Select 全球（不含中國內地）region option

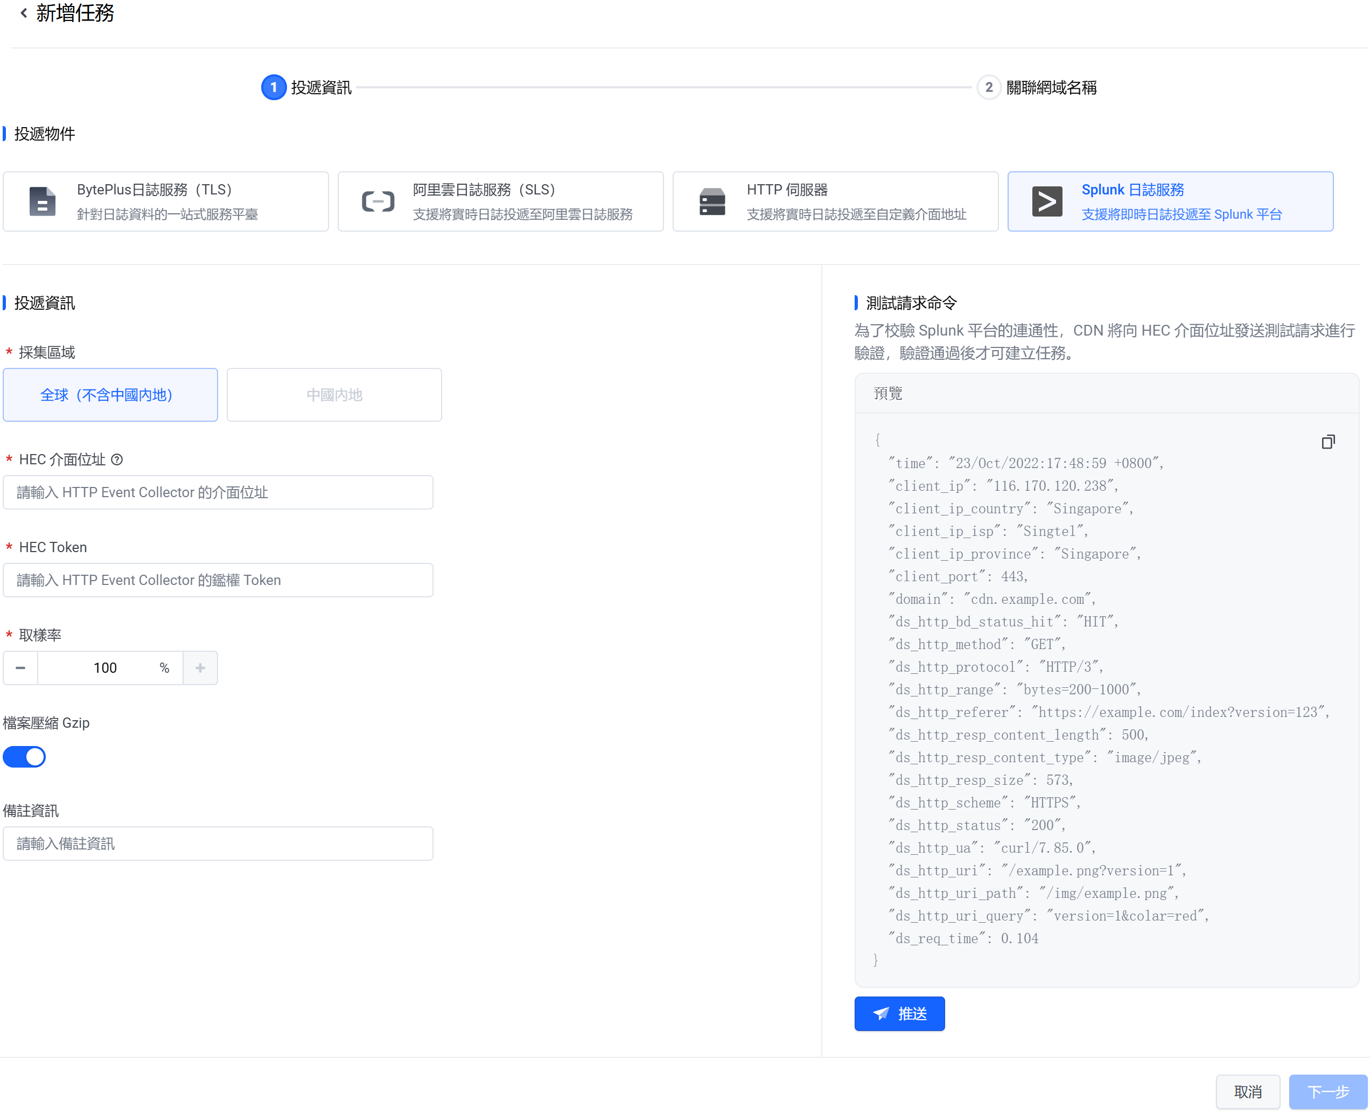tap(110, 395)
